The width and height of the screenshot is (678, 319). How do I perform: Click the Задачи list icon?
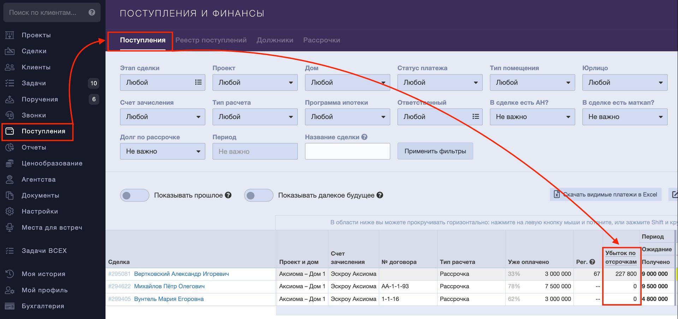[10, 83]
